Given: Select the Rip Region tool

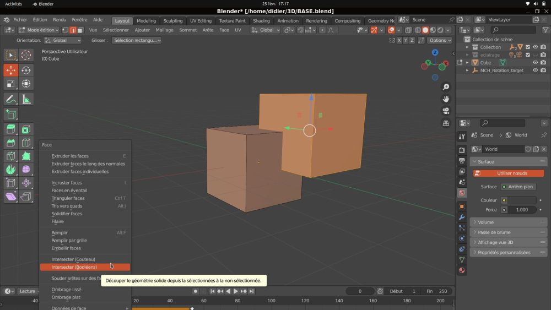Looking at the screenshot, I should tap(26, 197).
